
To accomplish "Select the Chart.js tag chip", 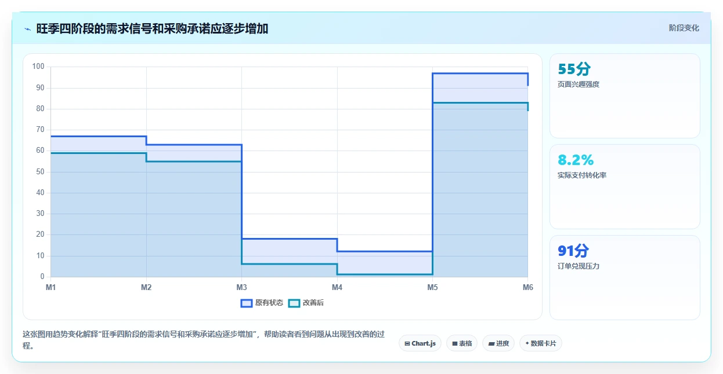I will 420,343.
